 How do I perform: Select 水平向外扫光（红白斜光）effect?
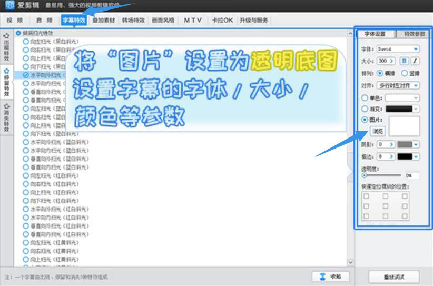coord(56,209)
